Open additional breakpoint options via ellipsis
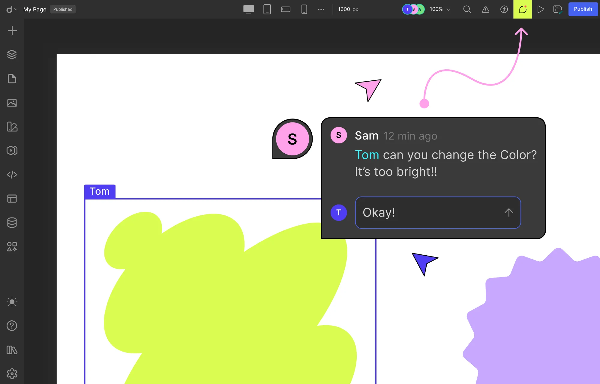 coord(321,9)
